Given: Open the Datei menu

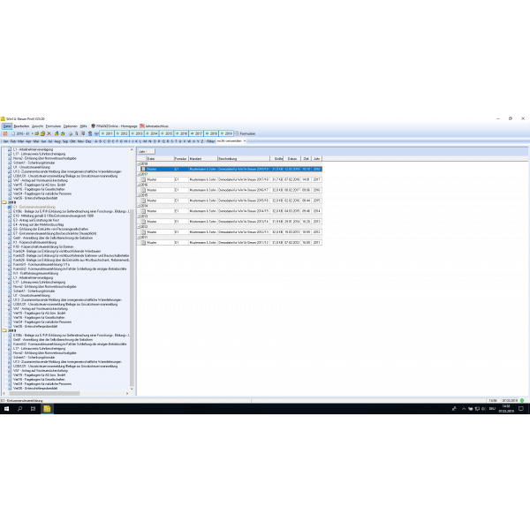Looking at the screenshot, I should click(x=7, y=126).
